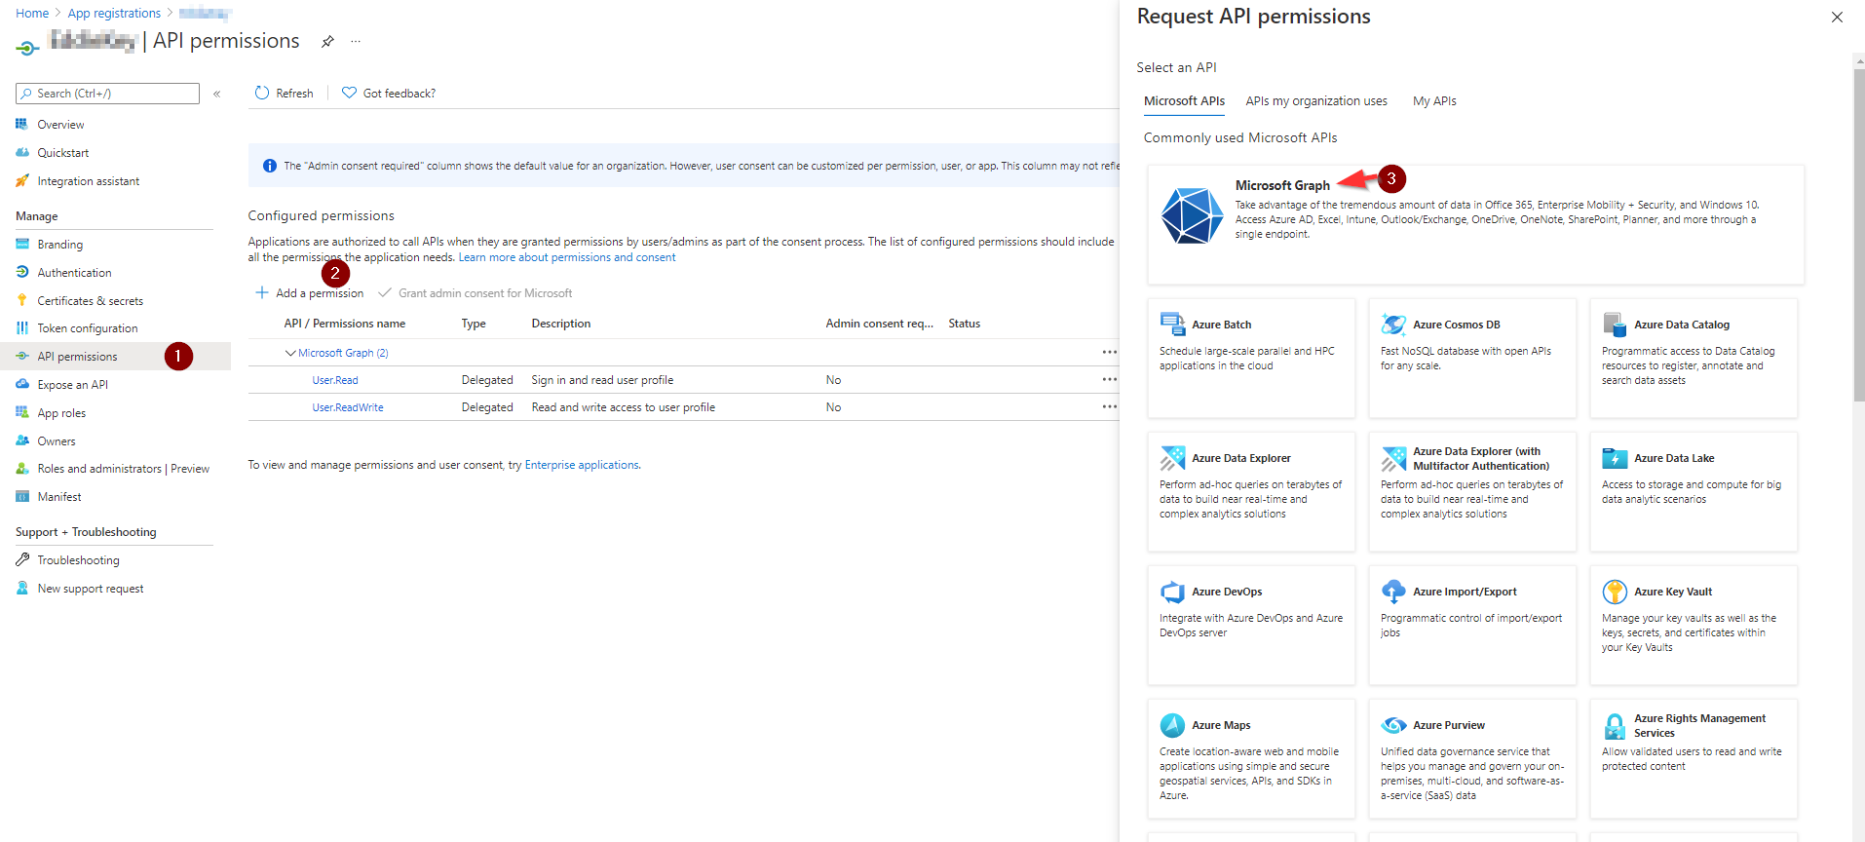Click Add a permission
This screenshot has width=1865, height=842.
tap(310, 293)
